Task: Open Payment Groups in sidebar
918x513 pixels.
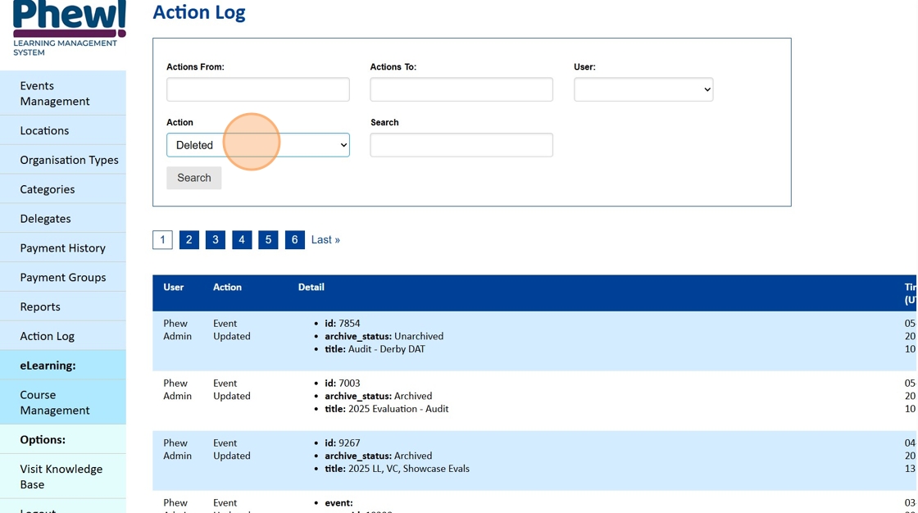Action: 62,276
